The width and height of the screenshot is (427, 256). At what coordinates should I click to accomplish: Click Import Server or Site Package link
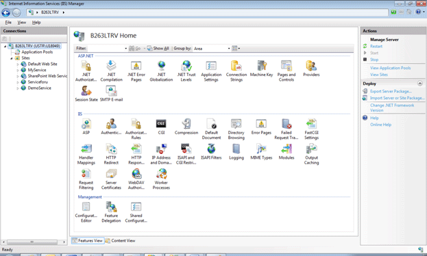[397, 98]
